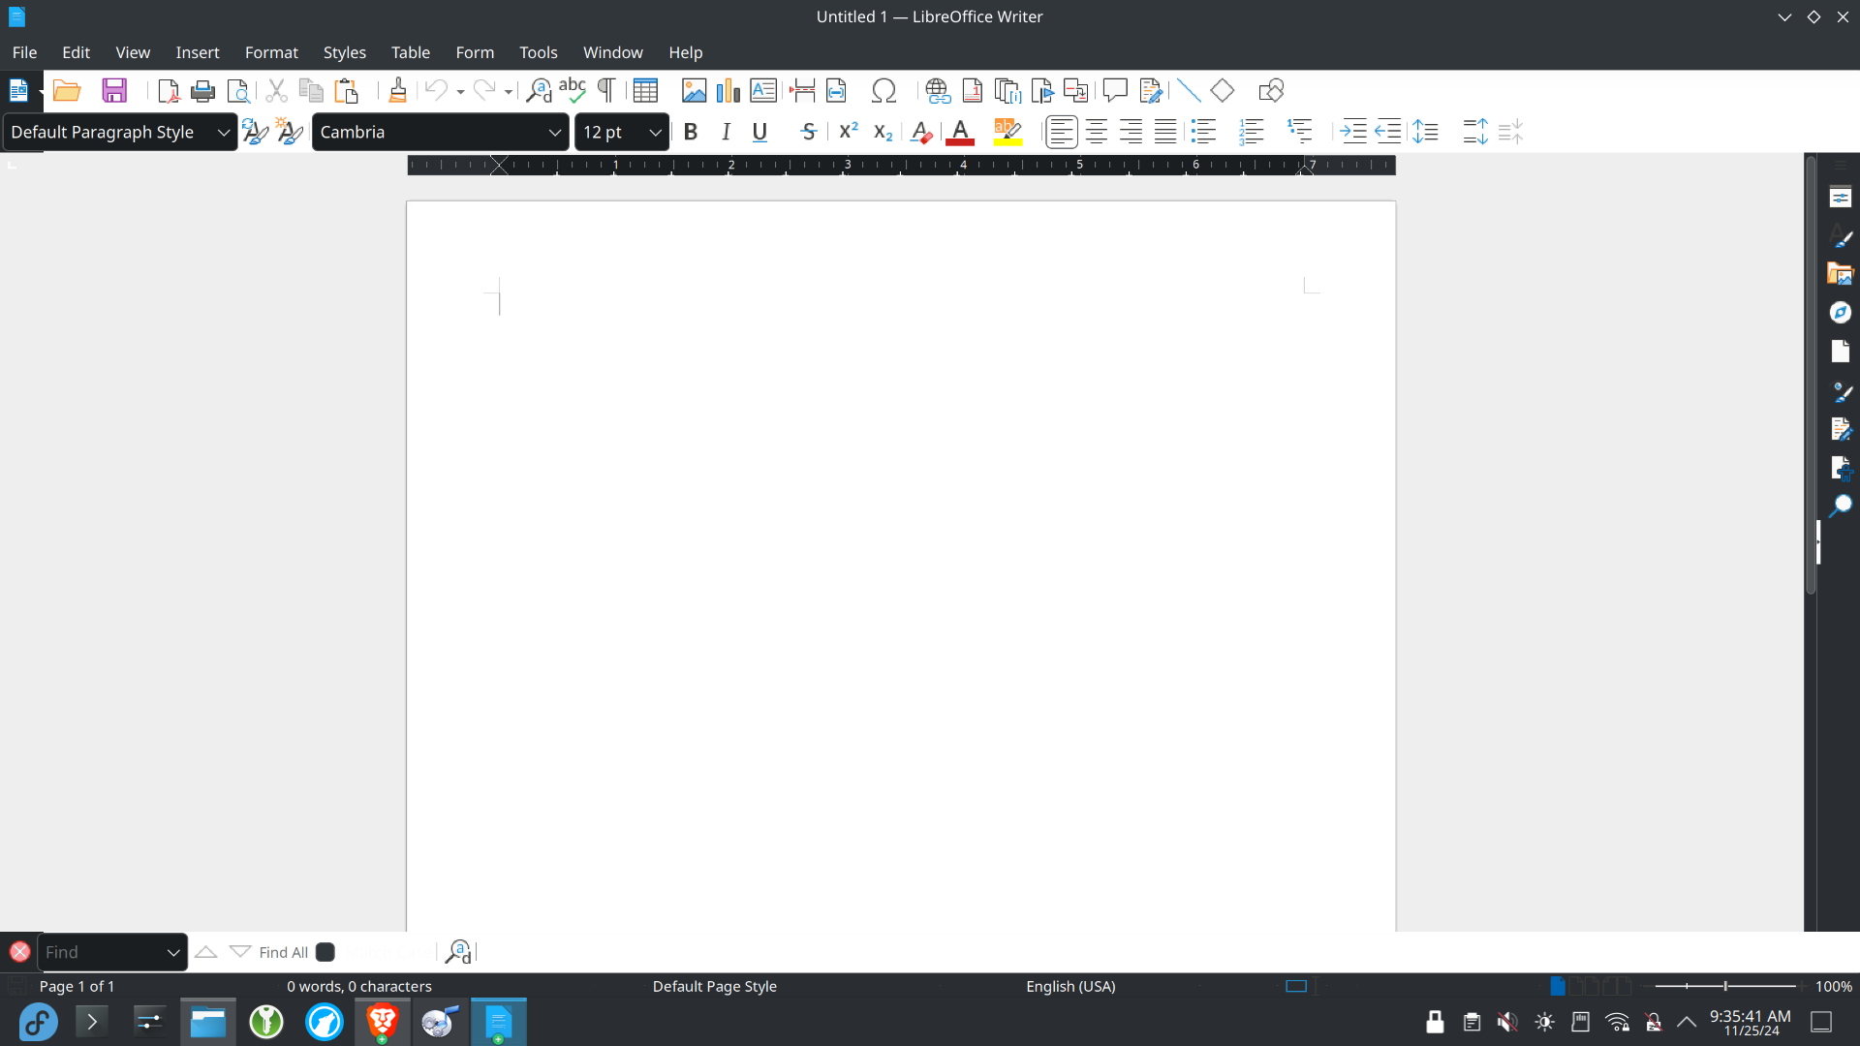Insert a table using the toolbar icon

[645, 91]
